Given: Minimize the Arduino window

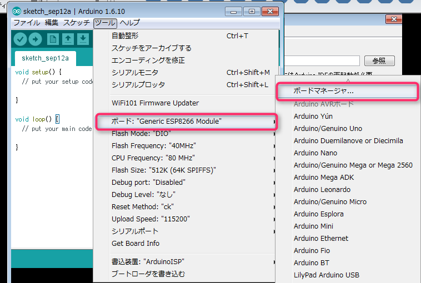Looking at the screenshot, I should 234,12.
